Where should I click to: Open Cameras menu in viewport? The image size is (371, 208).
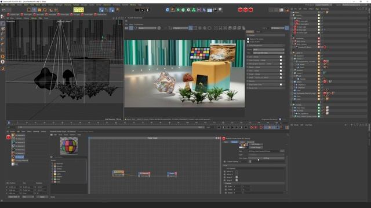[19, 18]
